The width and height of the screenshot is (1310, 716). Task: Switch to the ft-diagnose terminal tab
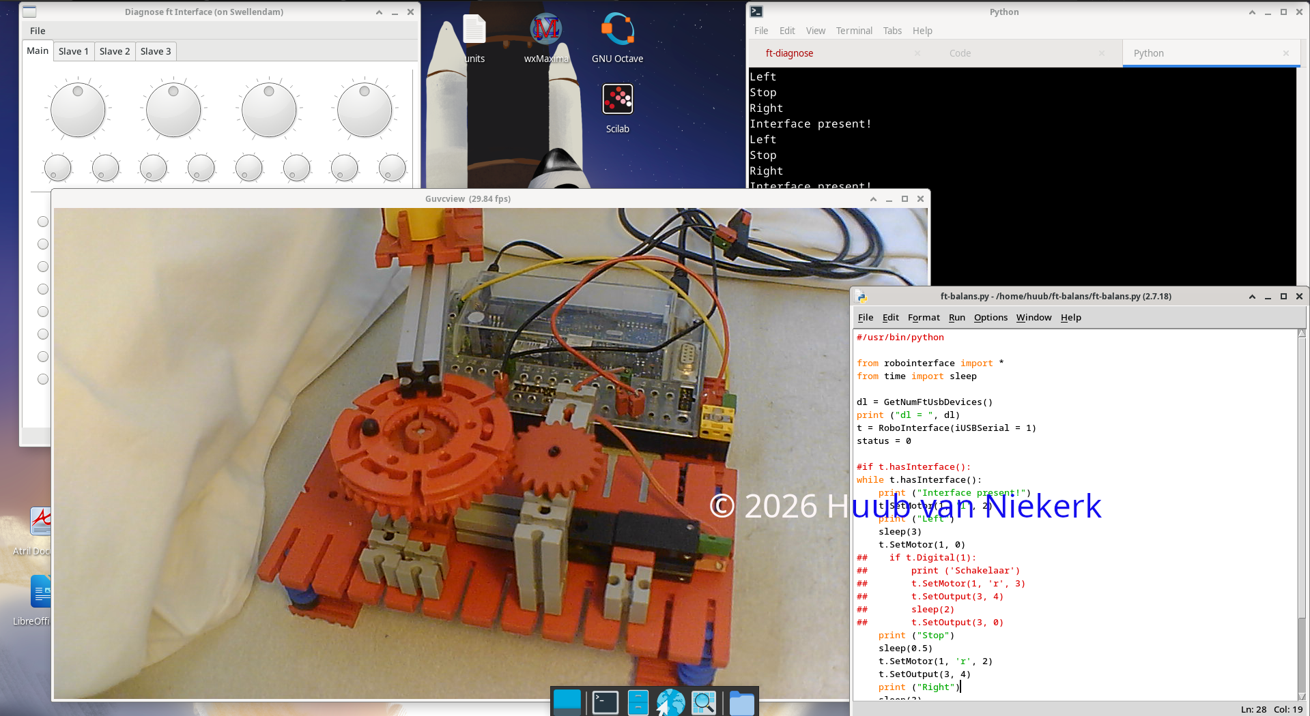click(789, 53)
